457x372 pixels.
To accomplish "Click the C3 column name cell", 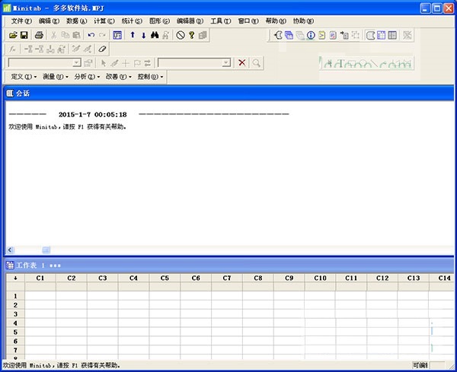I will tap(103, 287).
